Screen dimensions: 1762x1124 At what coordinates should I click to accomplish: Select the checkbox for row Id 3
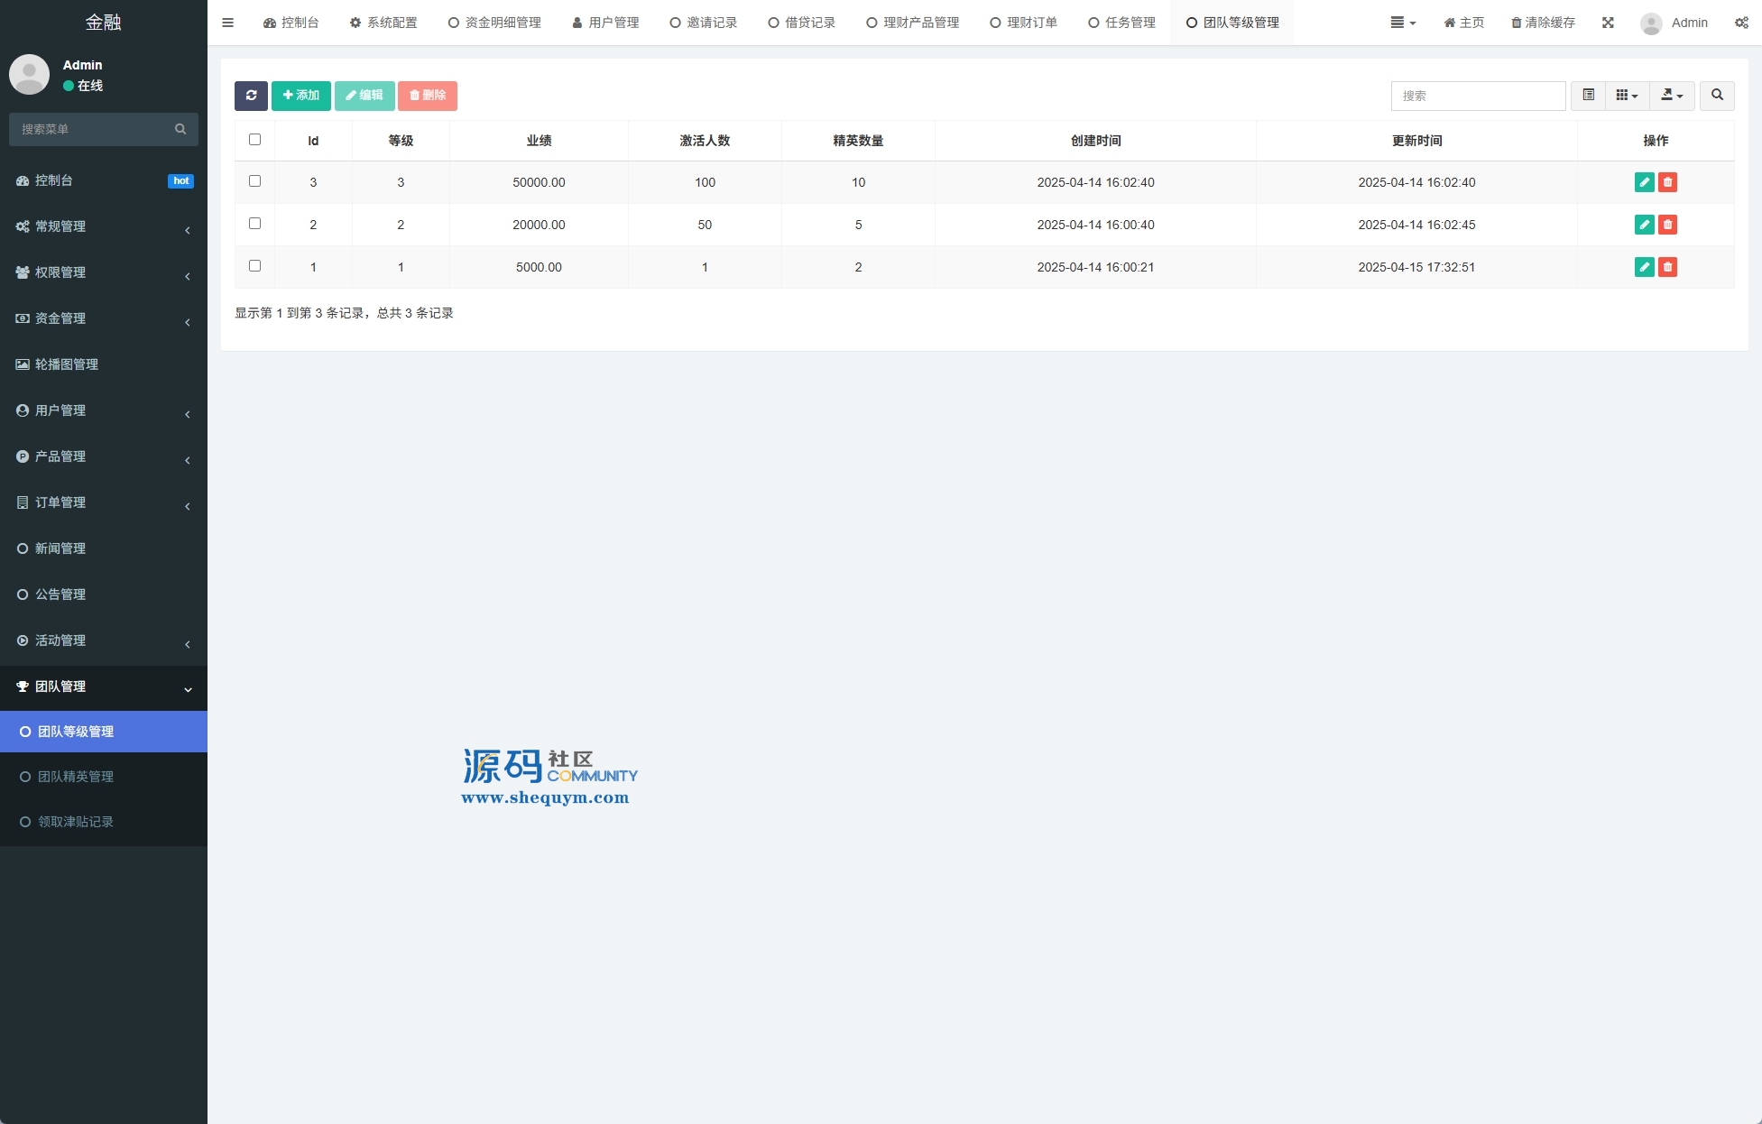(x=254, y=181)
